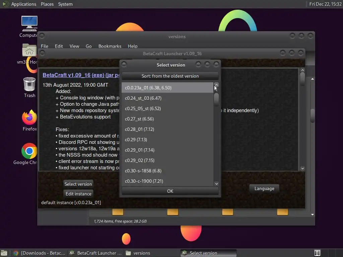Open the (exe) download link
This screenshot has width=343, height=257.
(x=98, y=75)
